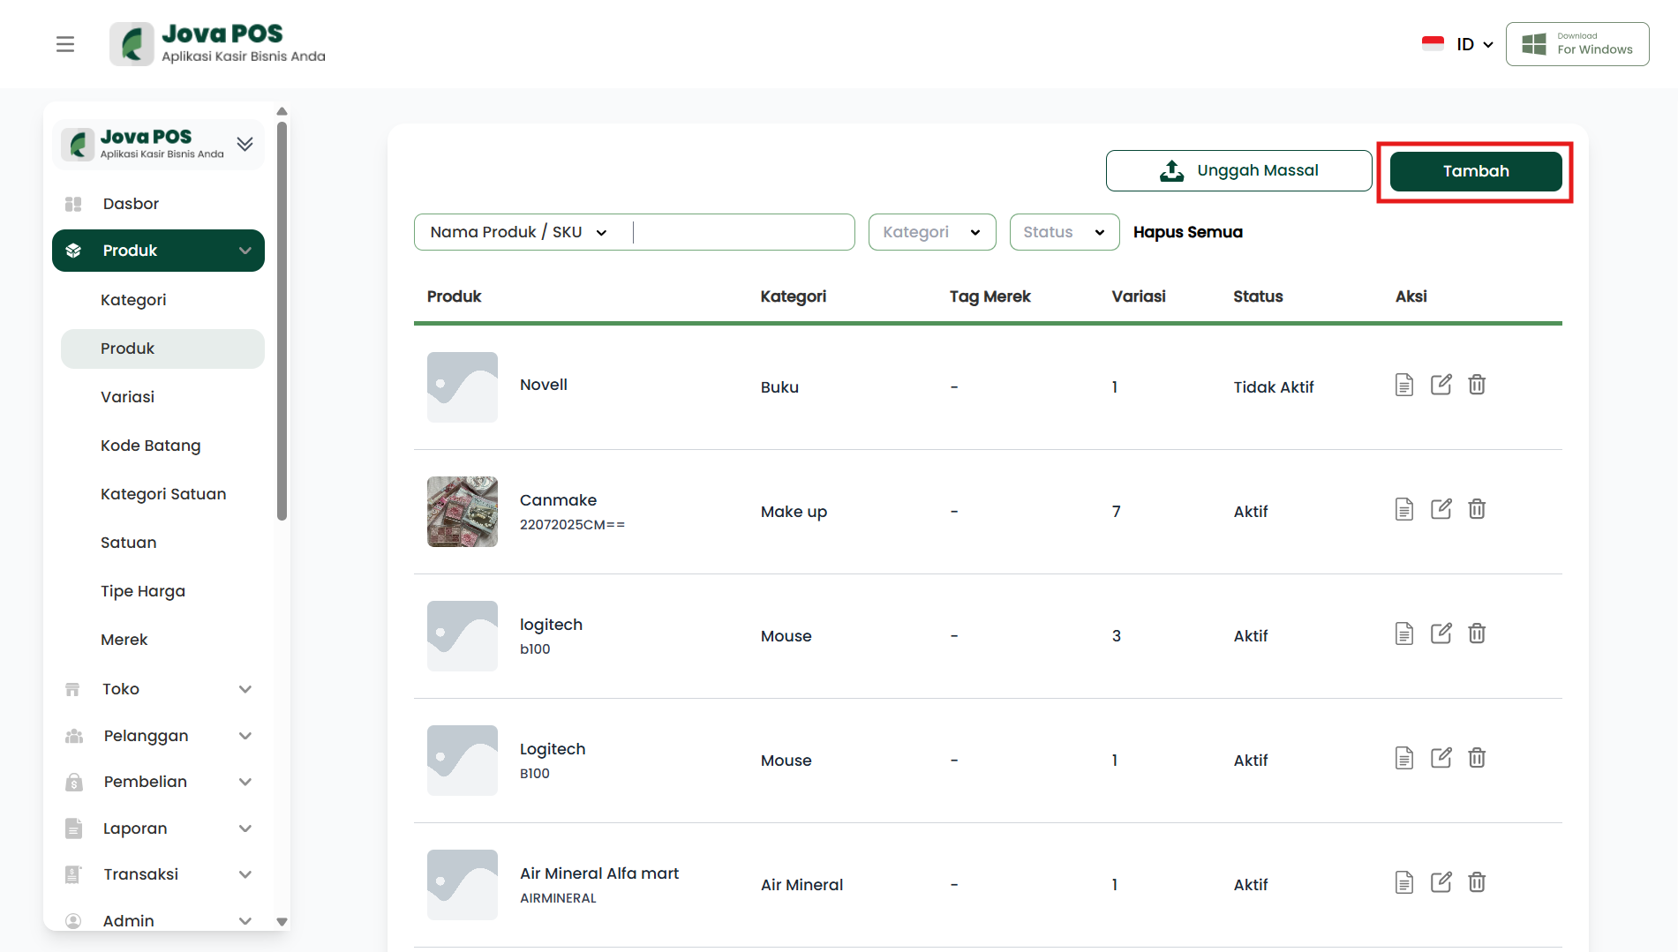Viewport: 1678px width, 952px height.
Task: Click the hamburger menu icon
Action: [x=65, y=44]
